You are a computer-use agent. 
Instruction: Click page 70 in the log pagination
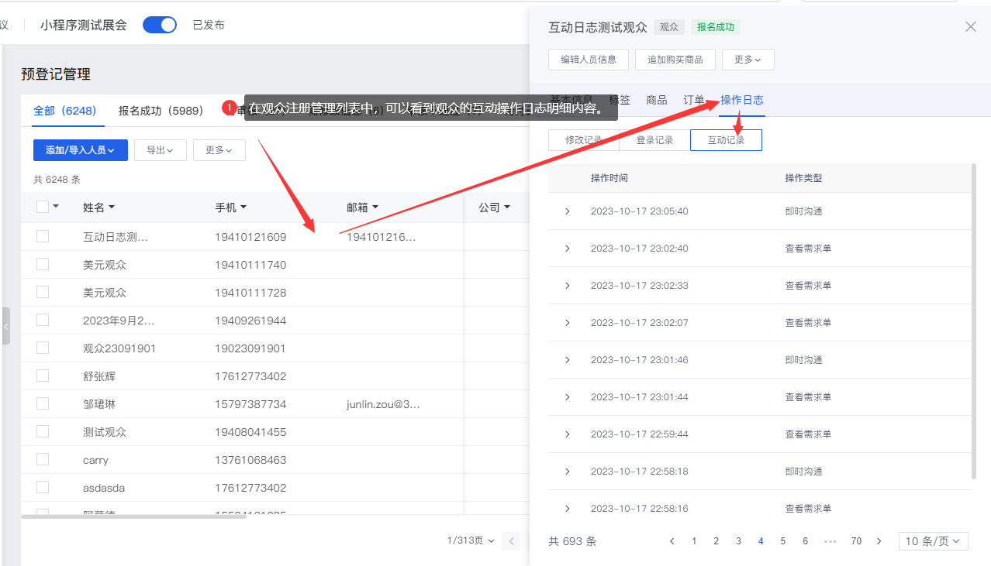pyautogui.click(x=856, y=540)
